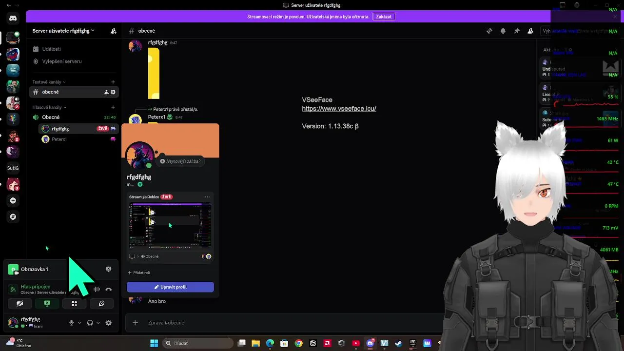Open the Threads icon in channel header
Image resolution: width=624 pixels, height=351 pixels.
pos(489,31)
